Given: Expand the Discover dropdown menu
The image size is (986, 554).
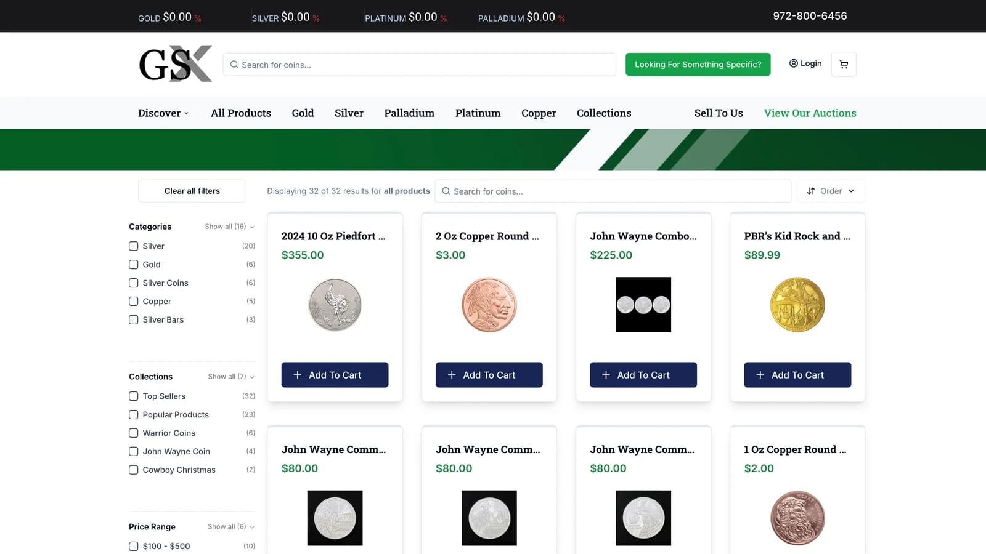Looking at the screenshot, I should (163, 113).
